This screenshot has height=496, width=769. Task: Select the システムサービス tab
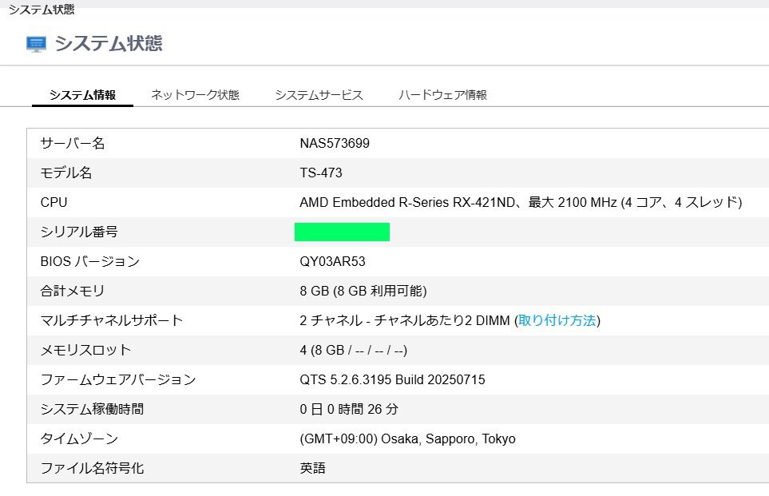coord(319,95)
